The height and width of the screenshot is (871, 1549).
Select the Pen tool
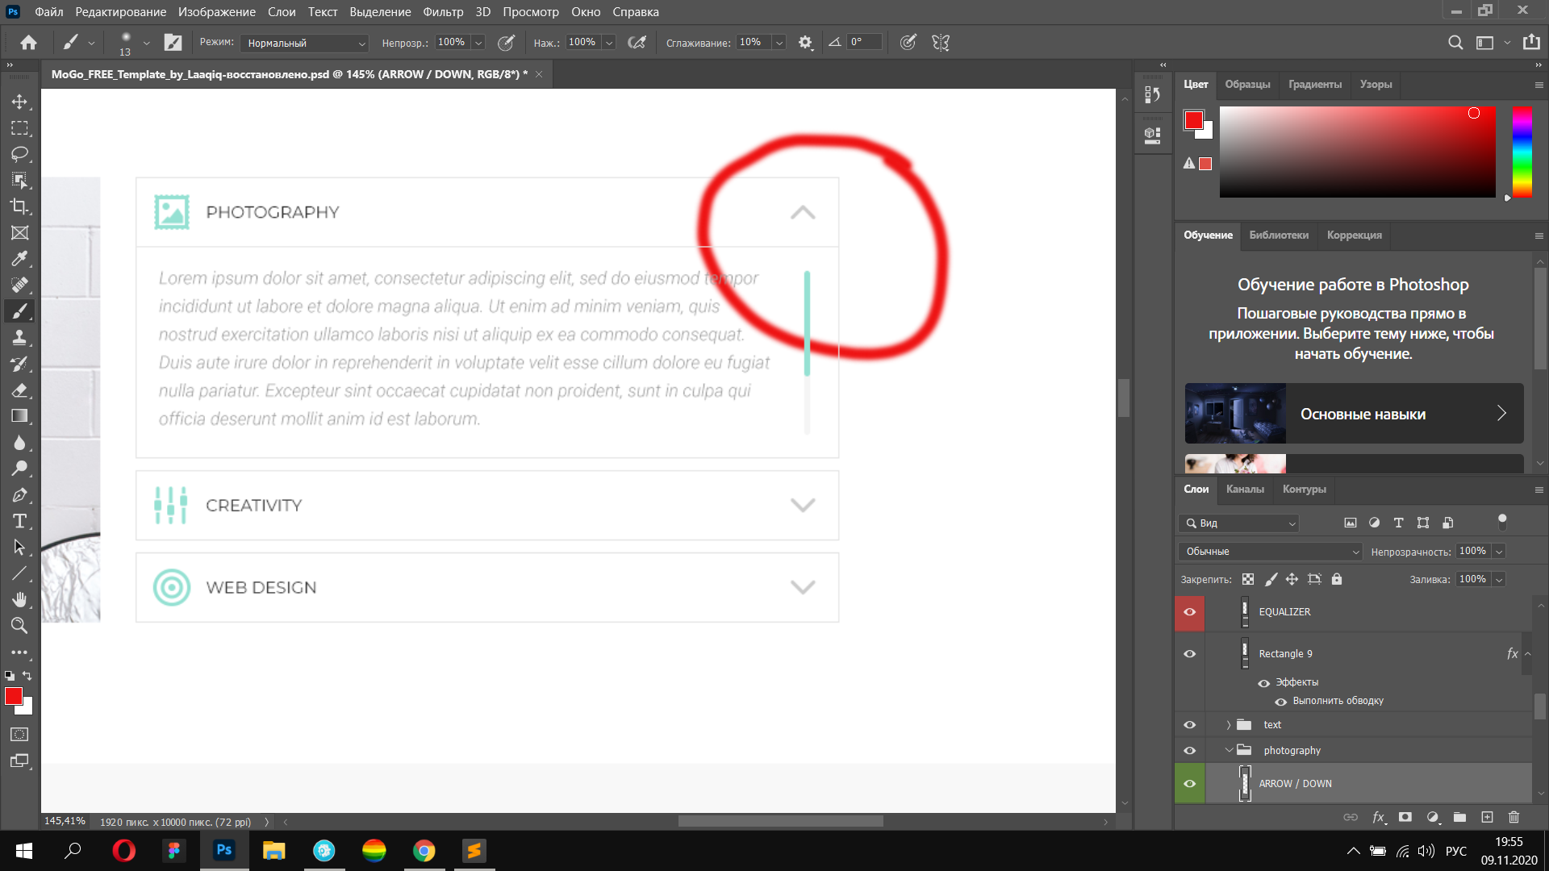pyautogui.click(x=19, y=495)
